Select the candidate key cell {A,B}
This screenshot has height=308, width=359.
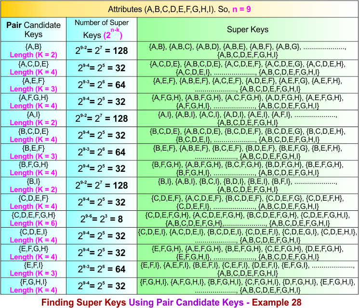pos(33,51)
